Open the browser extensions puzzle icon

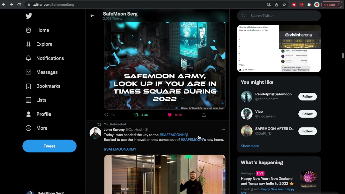[x=309, y=5]
